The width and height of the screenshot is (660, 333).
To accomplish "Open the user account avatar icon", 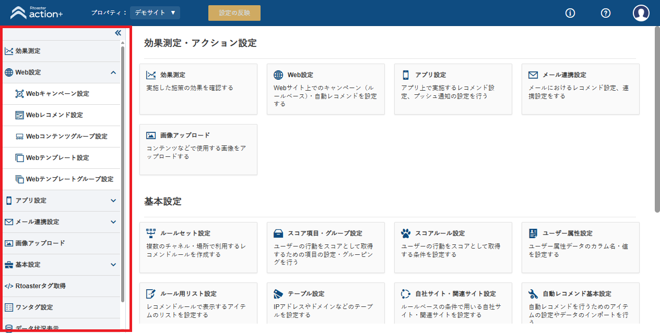I will [641, 13].
